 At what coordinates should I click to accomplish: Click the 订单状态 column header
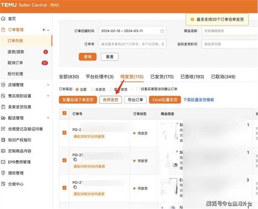[140, 114]
